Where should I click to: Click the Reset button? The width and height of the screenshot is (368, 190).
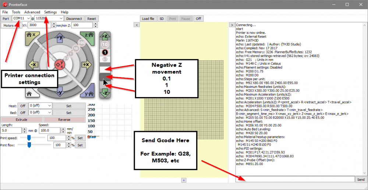tap(92, 18)
